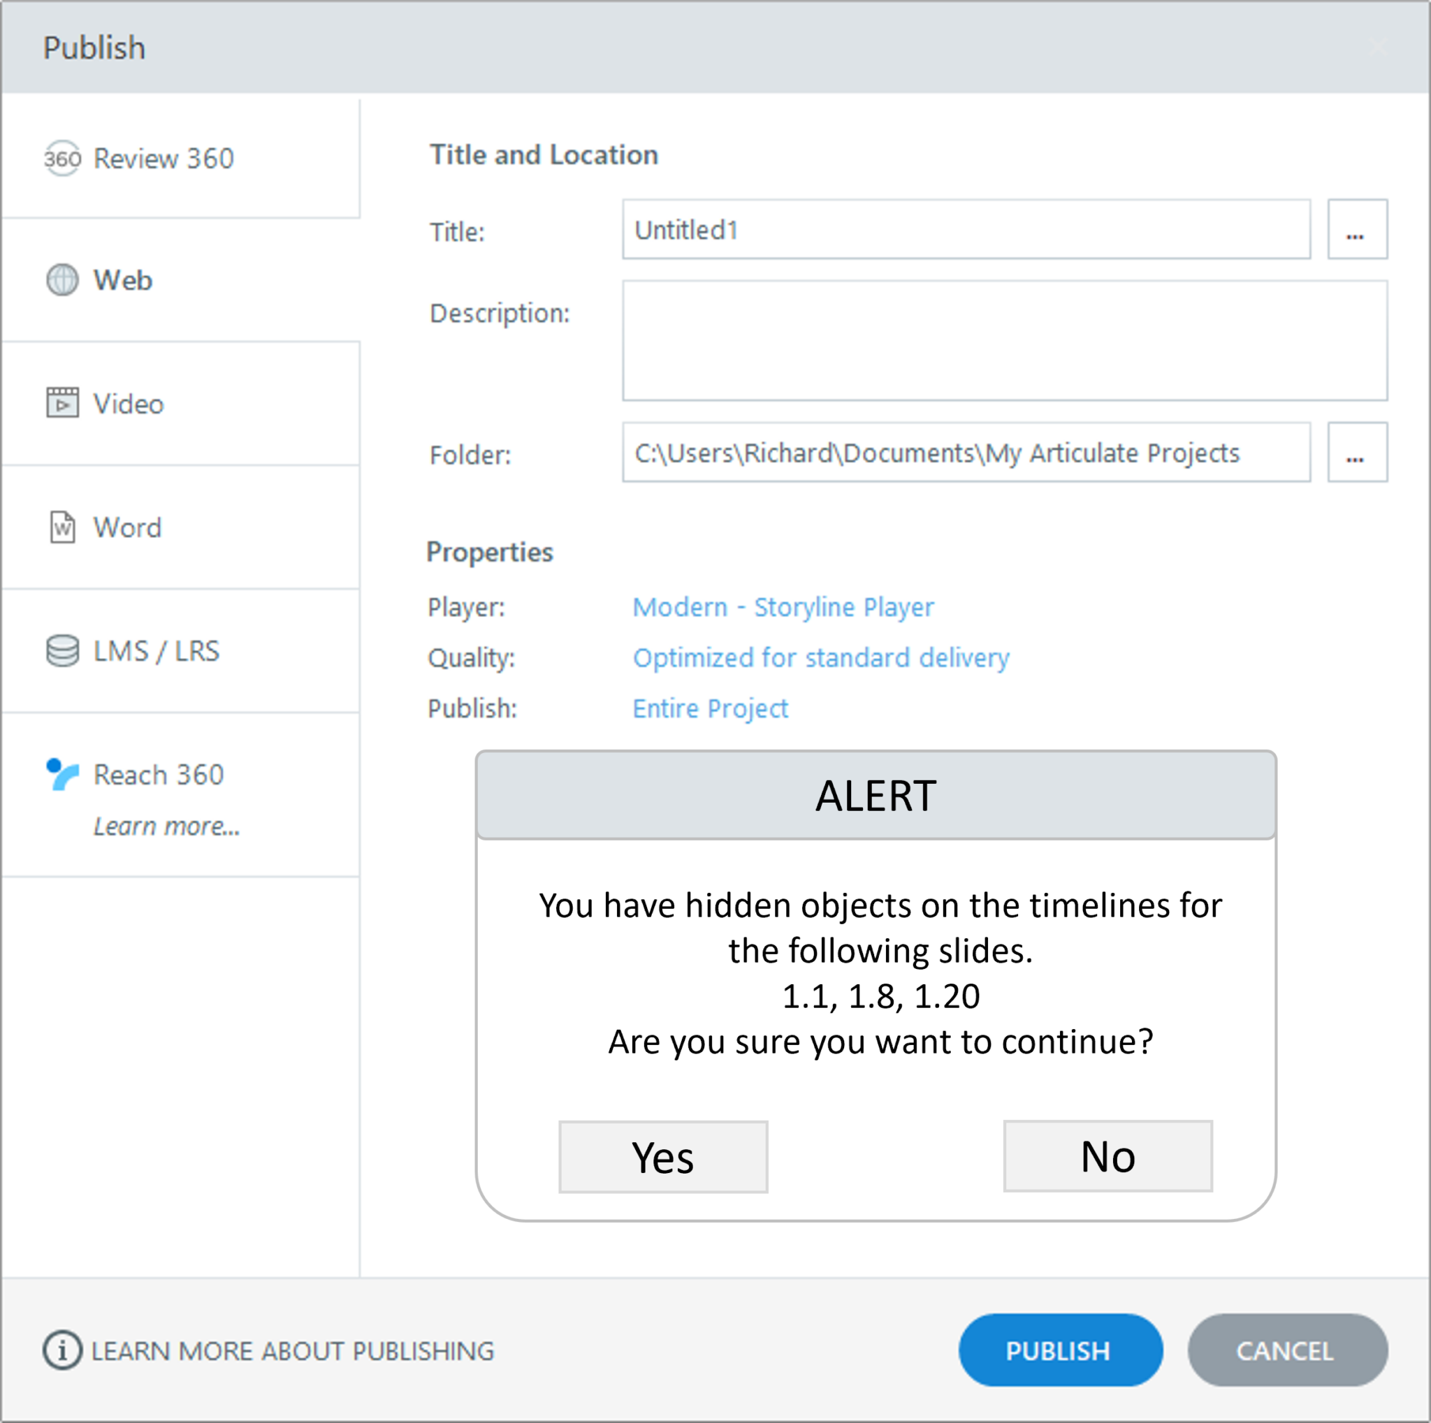This screenshot has height=1423, width=1431.
Task: Click the Word document icon
Action: (62, 527)
